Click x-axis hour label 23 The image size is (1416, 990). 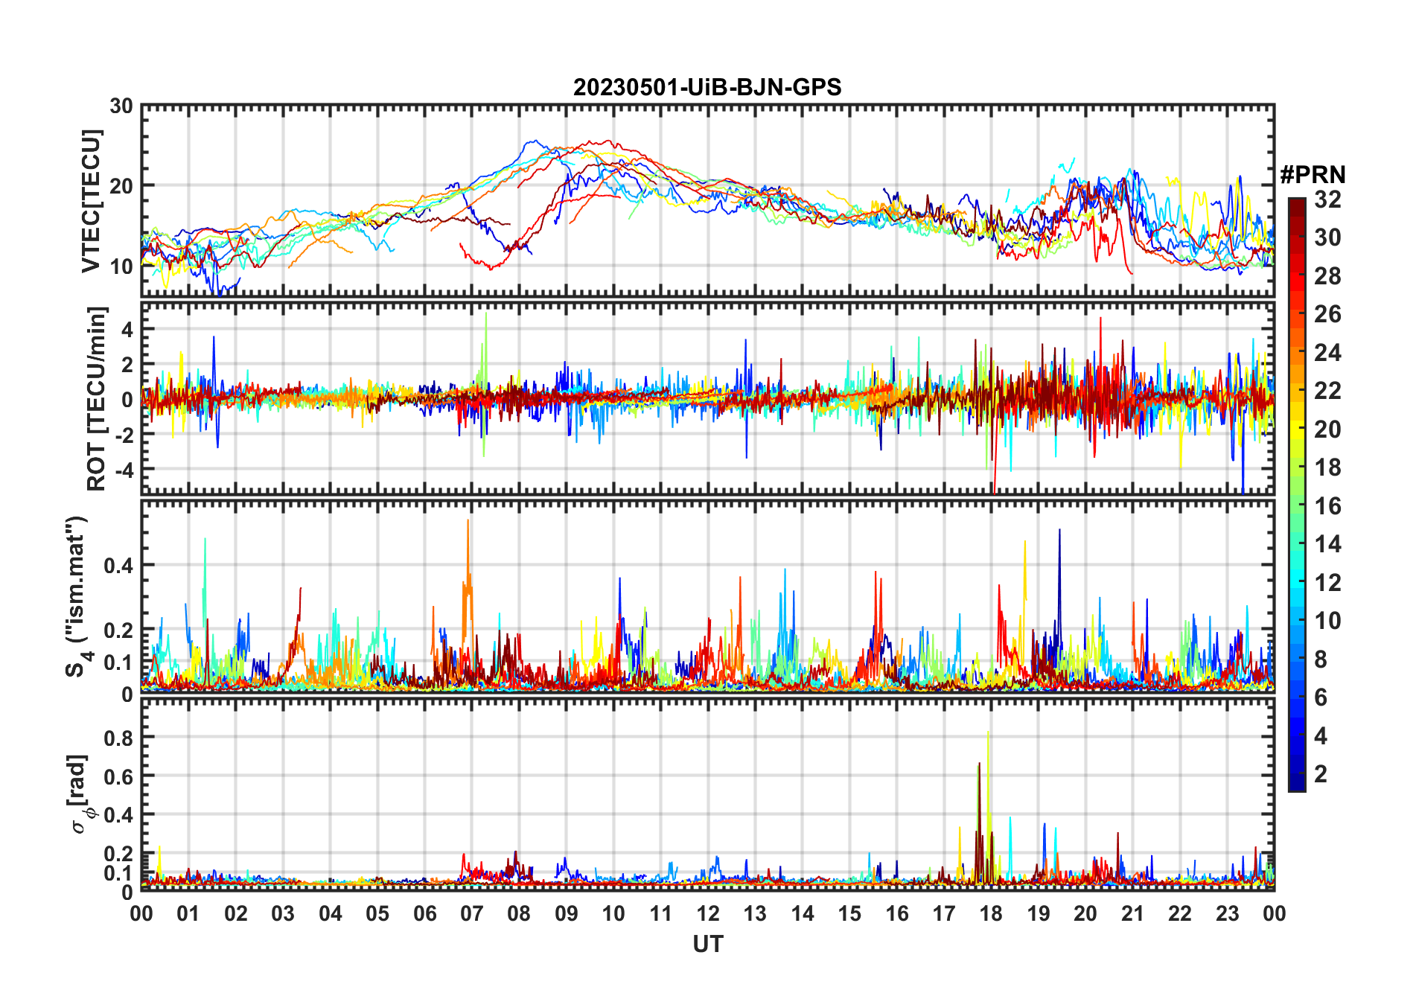tap(1228, 913)
